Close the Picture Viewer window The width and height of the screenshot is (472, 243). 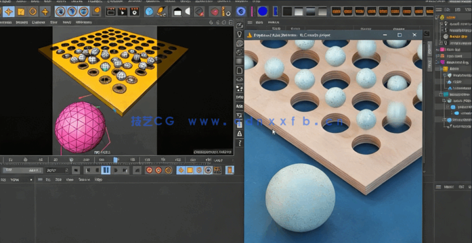[x=414, y=35]
